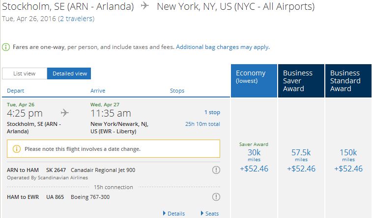Click the Economy (lowest) column header
Screen dimensions: 372x218
pos(254,77)
